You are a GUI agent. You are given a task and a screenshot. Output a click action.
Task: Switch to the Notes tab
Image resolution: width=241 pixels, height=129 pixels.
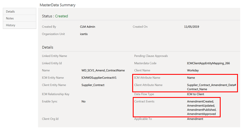pos(10,18)
